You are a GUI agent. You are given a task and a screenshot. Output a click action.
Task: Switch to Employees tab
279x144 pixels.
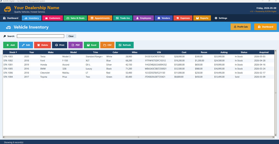(x=143, y=18)
